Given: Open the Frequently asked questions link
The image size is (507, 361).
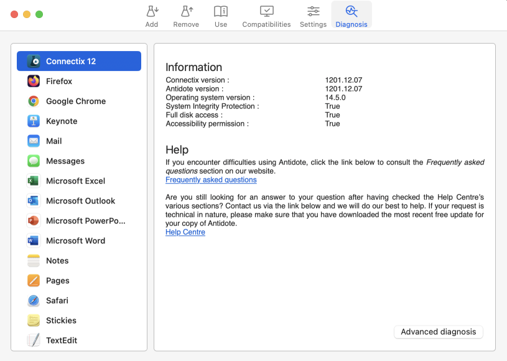Looking at the screenshot, I should tap(211, 180).
